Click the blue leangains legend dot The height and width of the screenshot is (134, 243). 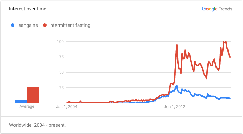(13, 25)
